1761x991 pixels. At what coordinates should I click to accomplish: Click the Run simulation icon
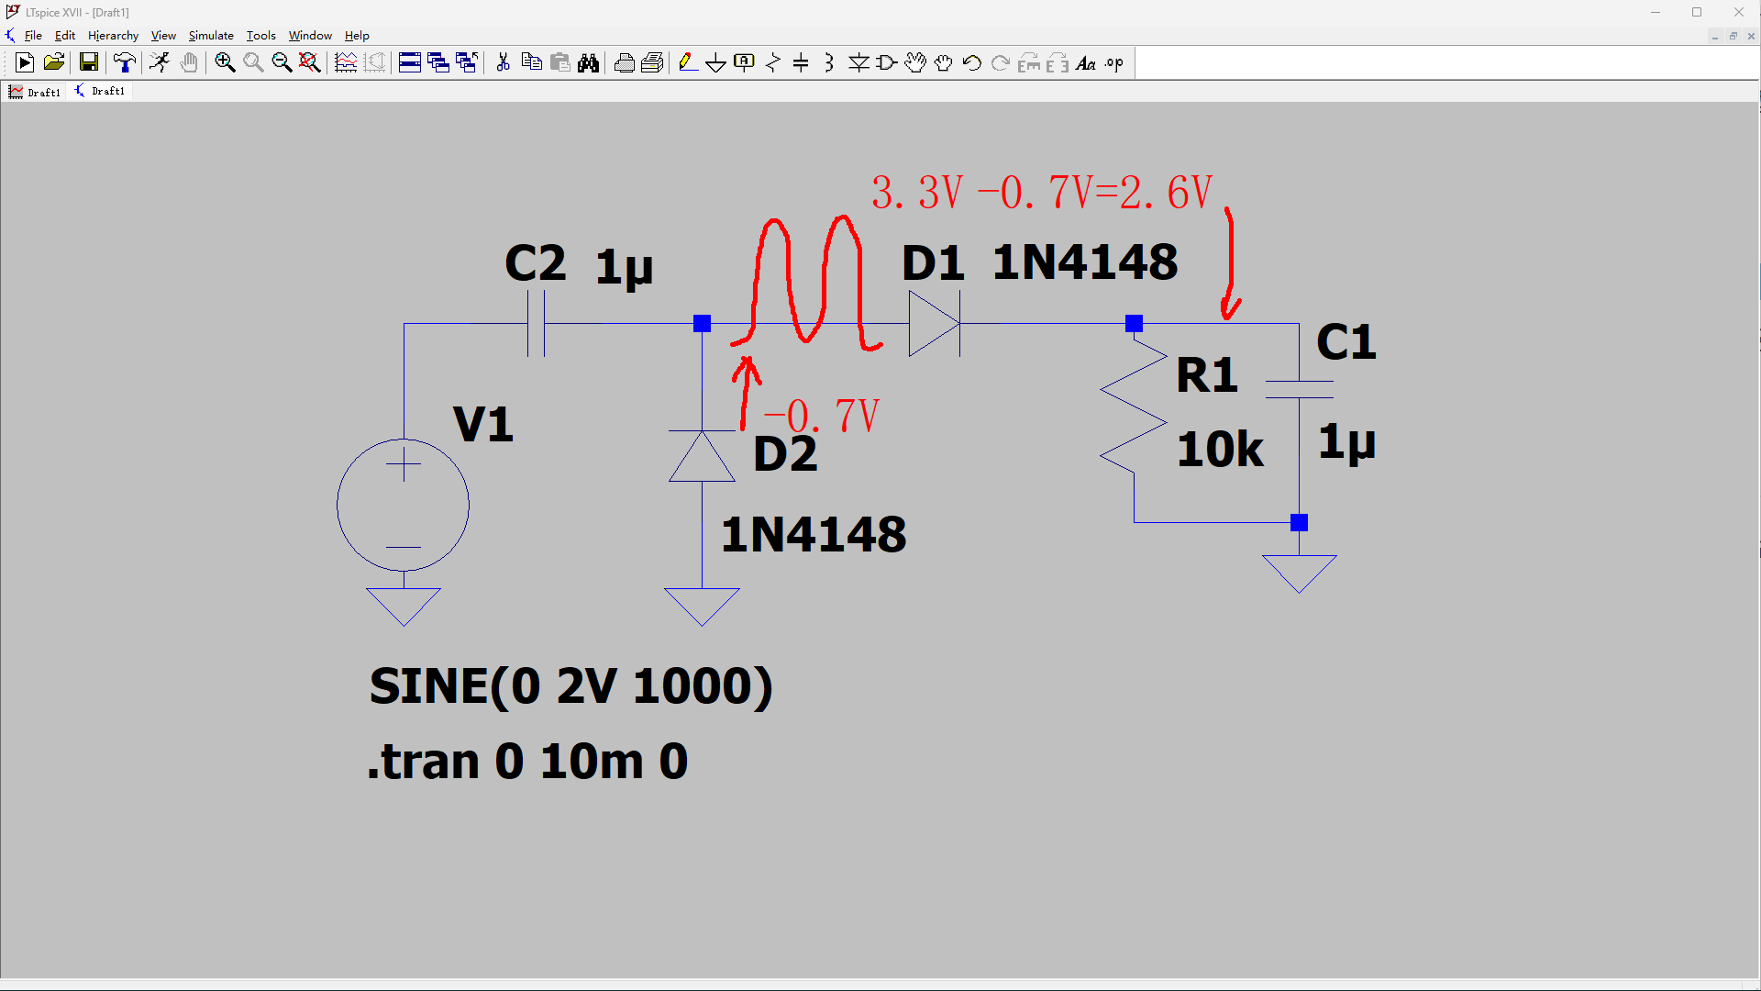pos(160,62)
